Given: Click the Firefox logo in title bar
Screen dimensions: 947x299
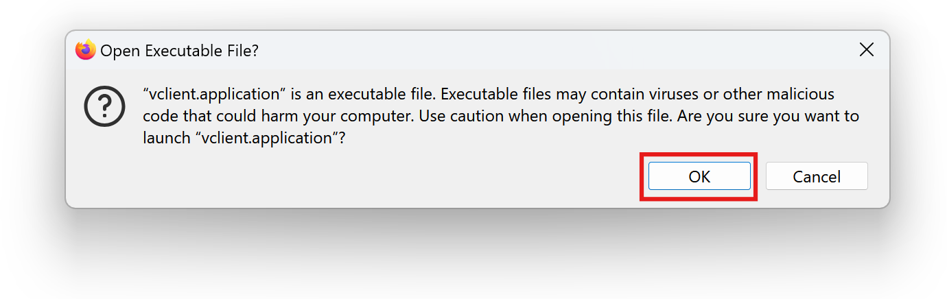Looking at the screenshot, I should pyautogui.click(x=86, y=50).
